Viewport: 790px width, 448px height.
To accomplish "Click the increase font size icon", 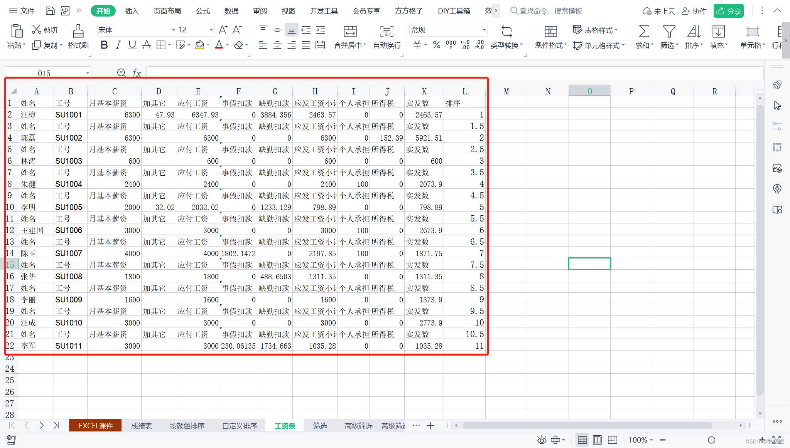I will (x=223, y=30).
